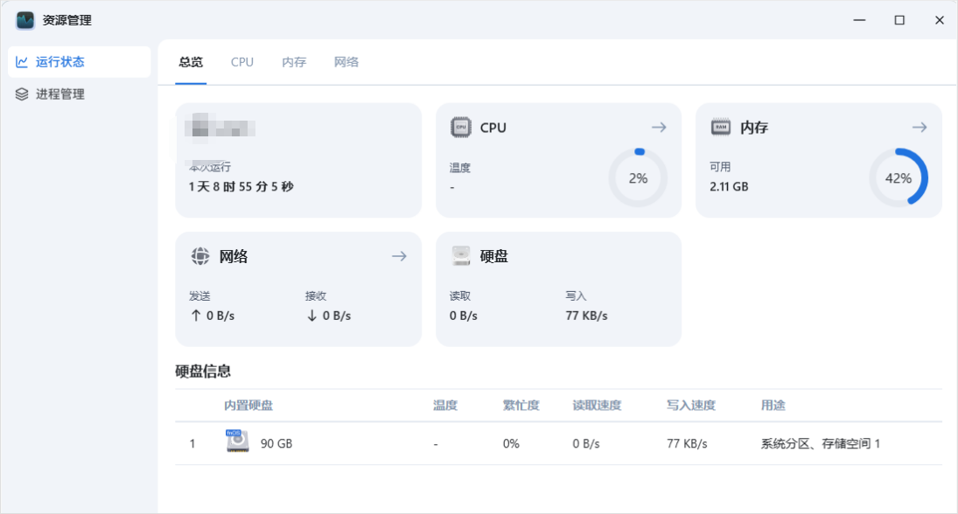Click the 硬盘 drive icon on card

pyautogui.click(x=460, y=256)
